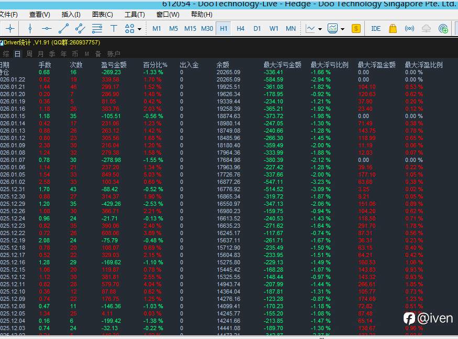The height and width of the screenshot is (339, 458).
Task: Switch chart to M5 timeframe
Action: click(173, 29)
